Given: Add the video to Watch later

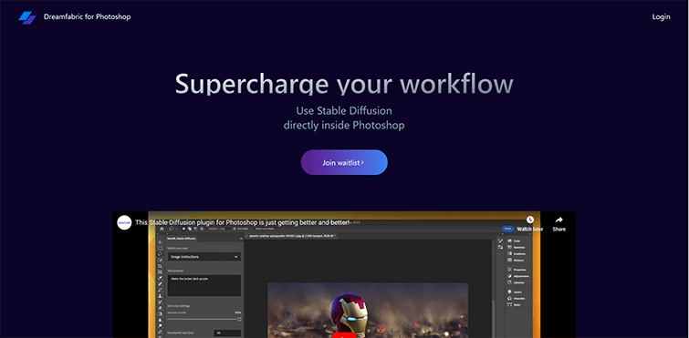Looking at the screenshot, I should pos(530,223).
